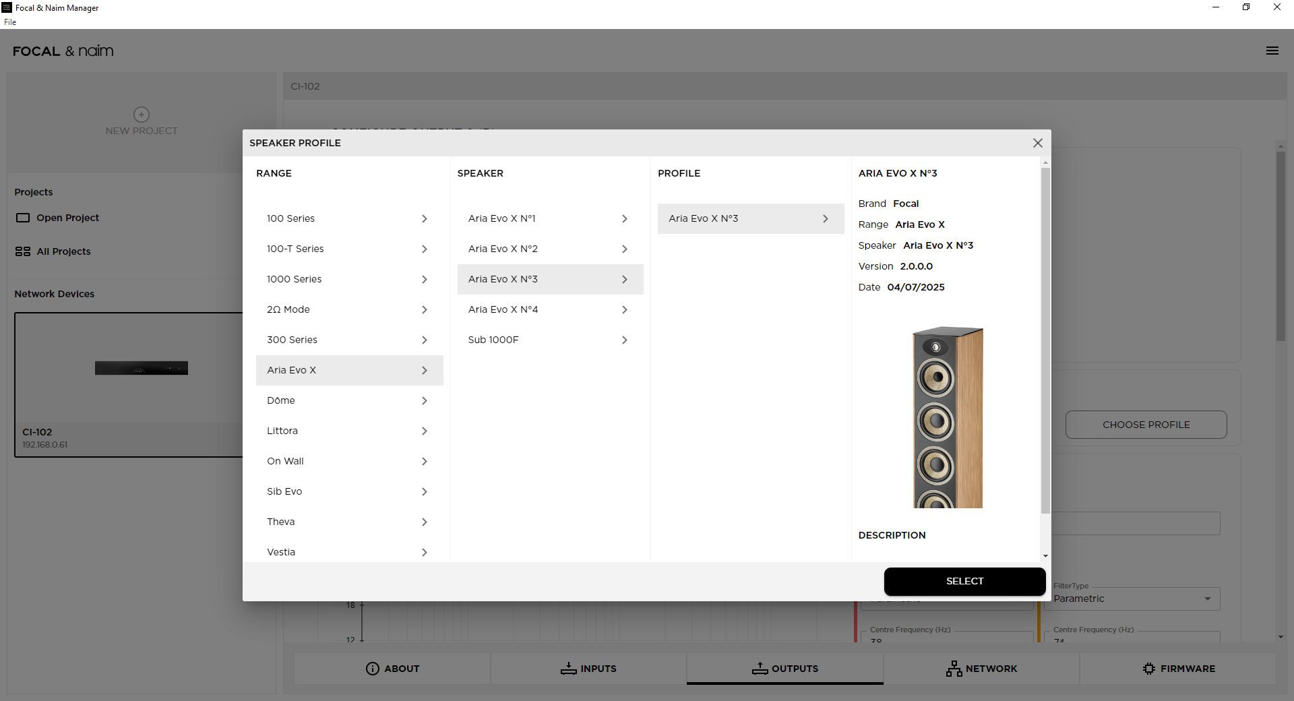Open the hamburger menu icon
Screen dimensions: 1294x701
pos(1272,51)
